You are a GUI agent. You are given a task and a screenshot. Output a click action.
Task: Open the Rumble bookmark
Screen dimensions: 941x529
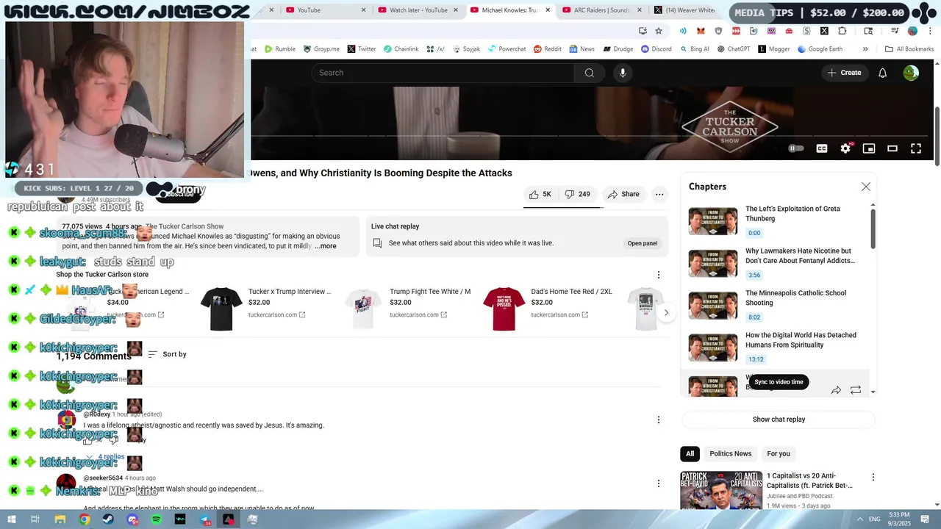tap(280, 49)
